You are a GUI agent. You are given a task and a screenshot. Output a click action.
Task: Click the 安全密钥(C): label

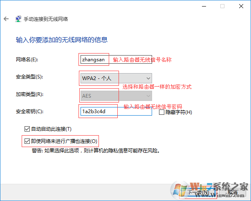[x=29, y=112]
